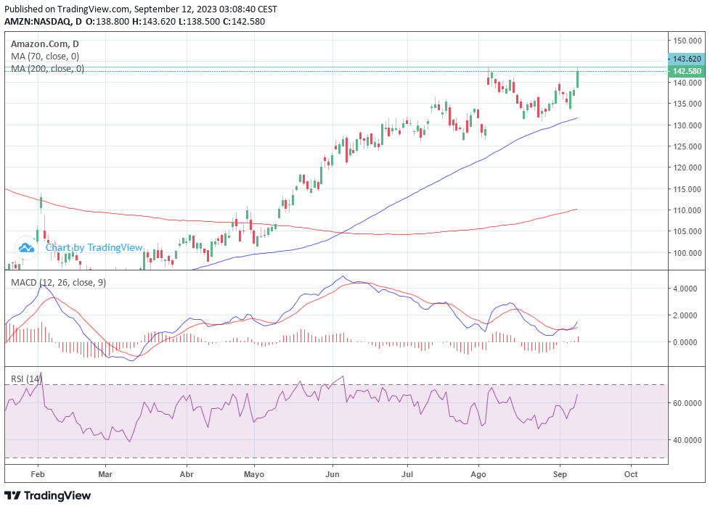The image size is (710, 509).
Task: Click the 143.620 high price tag
Action: [687, 59]
